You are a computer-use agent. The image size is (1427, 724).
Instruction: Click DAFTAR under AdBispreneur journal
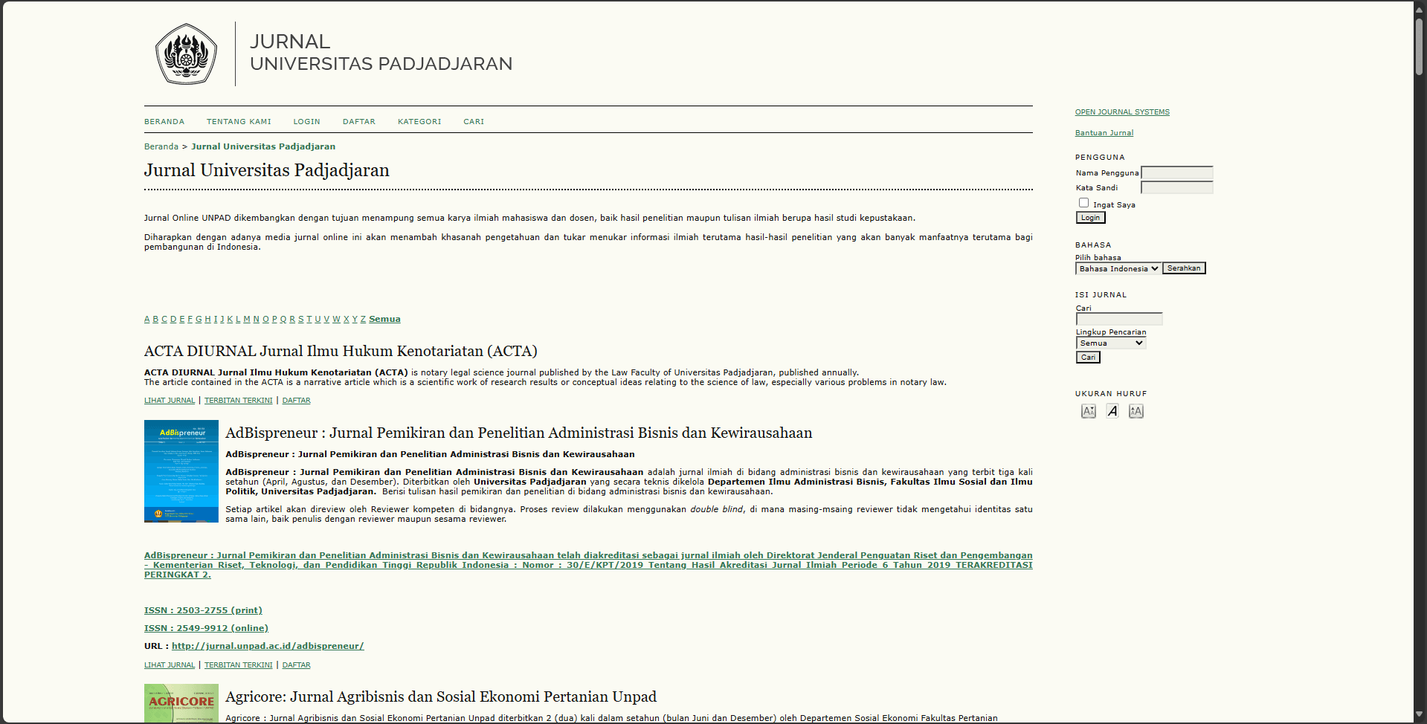click(x=297, y=665)
